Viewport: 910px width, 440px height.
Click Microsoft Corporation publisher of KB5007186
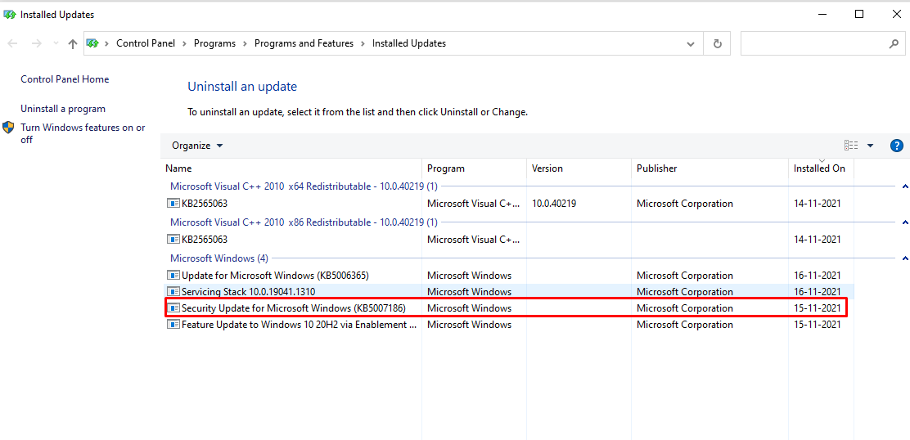coord(685,308)
